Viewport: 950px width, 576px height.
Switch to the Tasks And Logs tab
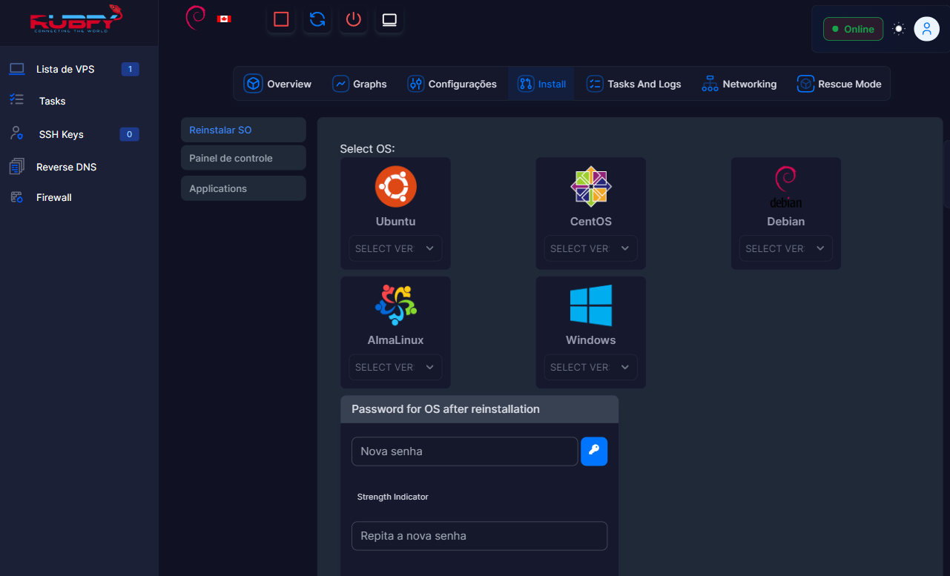pos(633,84)
